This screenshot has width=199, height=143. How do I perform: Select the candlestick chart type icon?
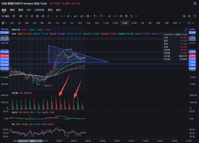pyautogui.click(x=21, y=16)
